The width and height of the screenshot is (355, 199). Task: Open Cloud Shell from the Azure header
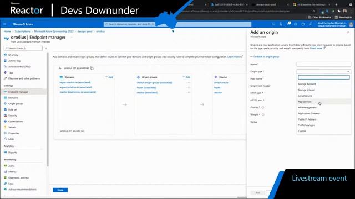click(x=273, y=24)
